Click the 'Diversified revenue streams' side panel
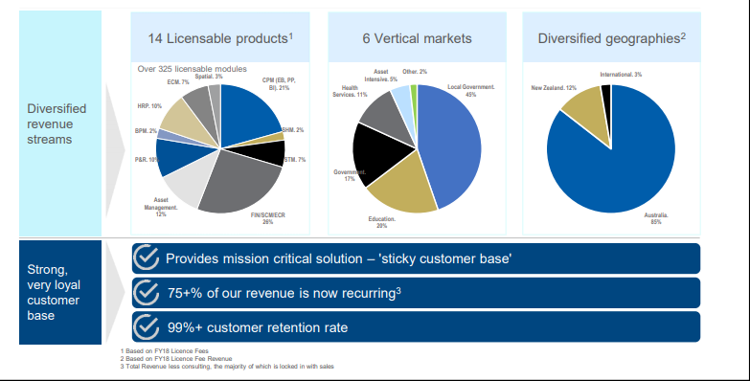750x381 pixels. [60, 123]
